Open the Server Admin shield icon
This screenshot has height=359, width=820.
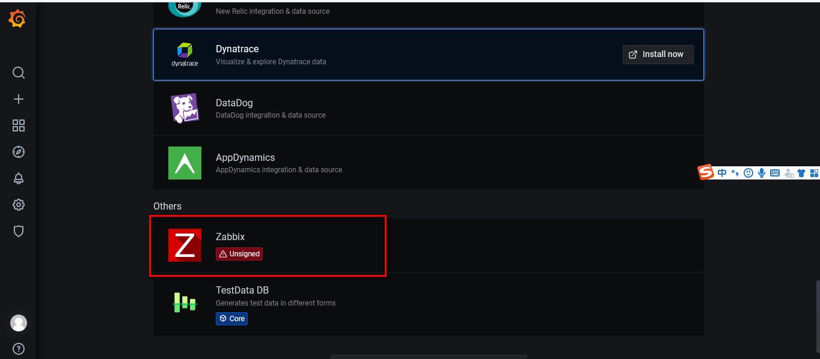19,231
